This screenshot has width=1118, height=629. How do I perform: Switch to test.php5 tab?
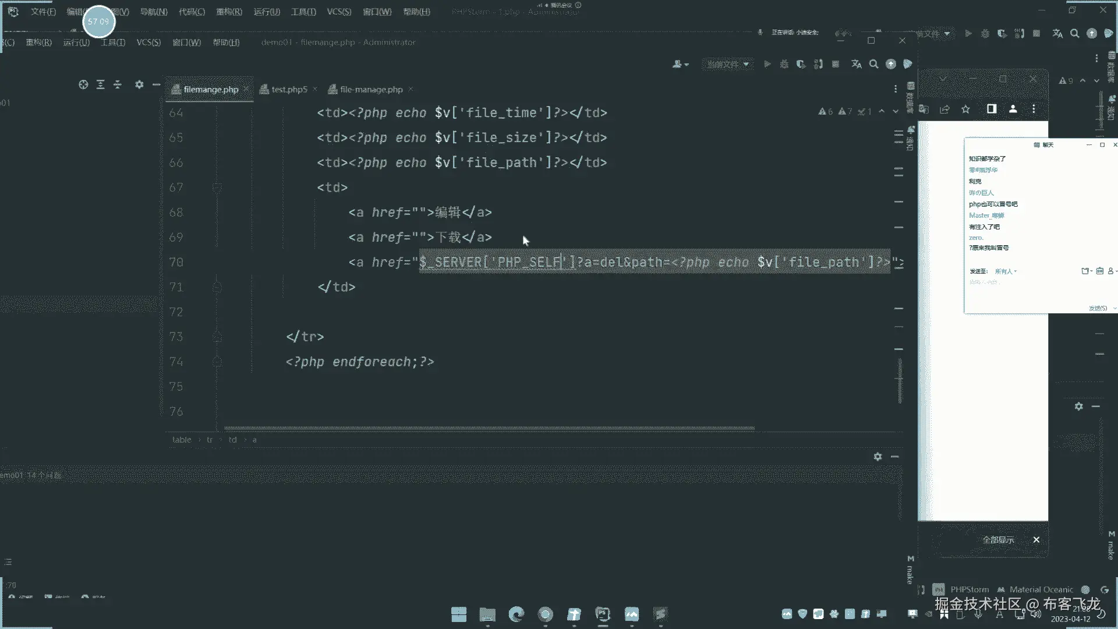coord(289,89)
